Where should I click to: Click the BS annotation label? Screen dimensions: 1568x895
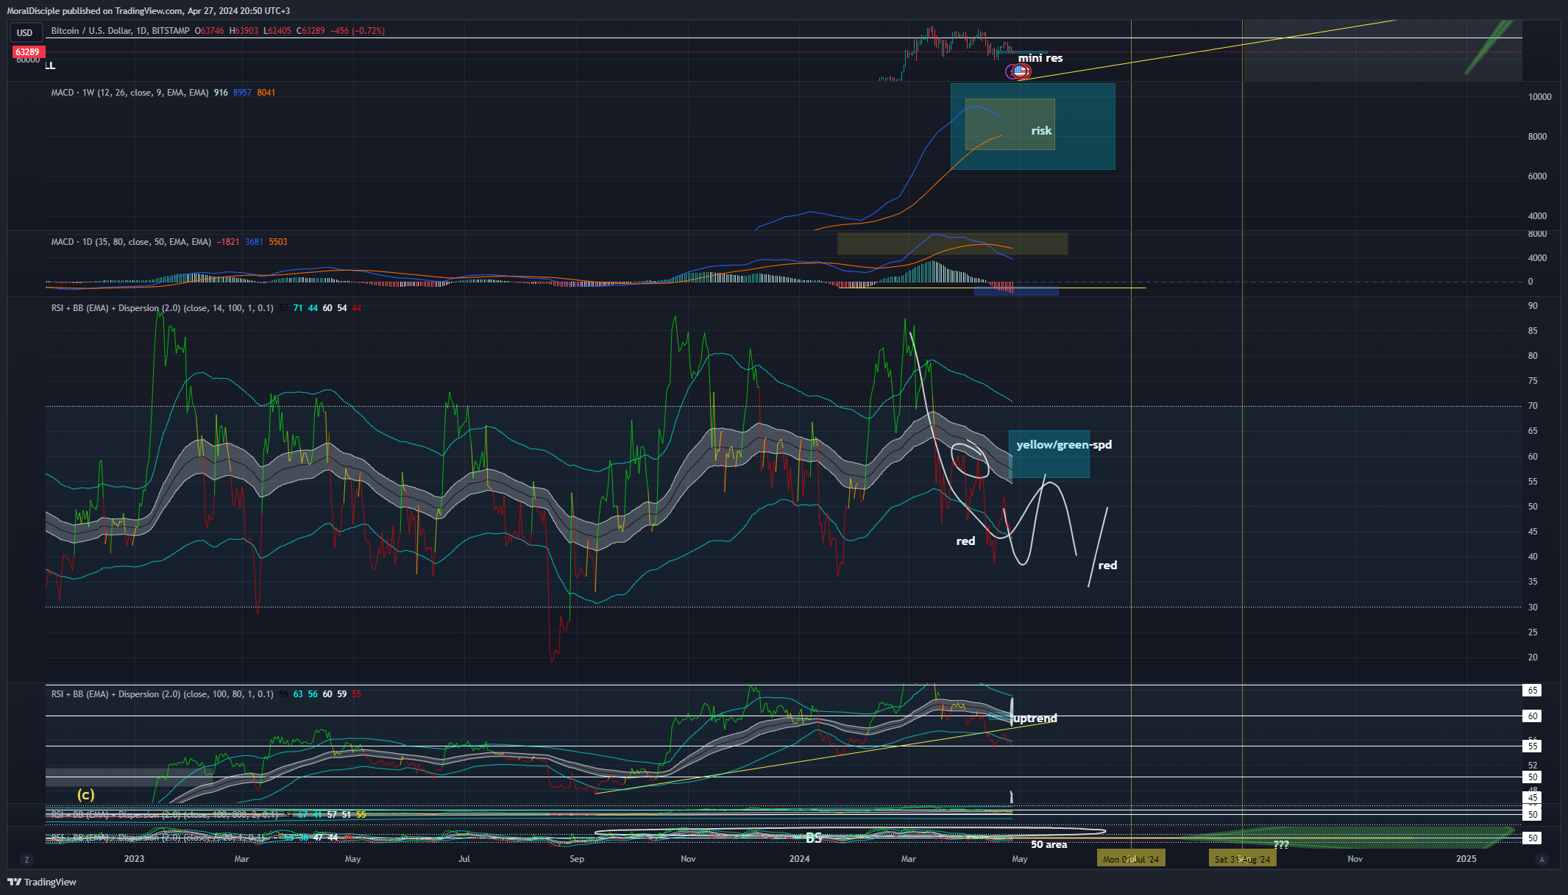click(814, 838)
